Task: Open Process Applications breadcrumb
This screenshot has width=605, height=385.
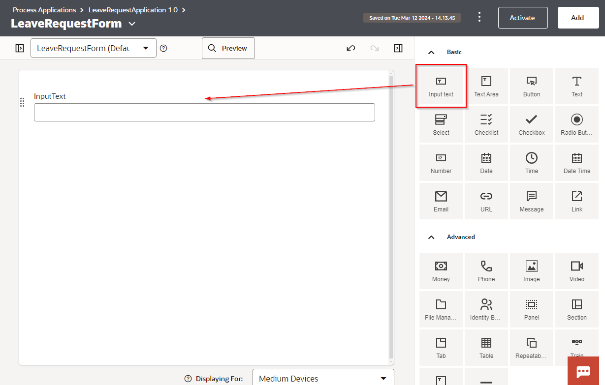Action: point(44,10)
